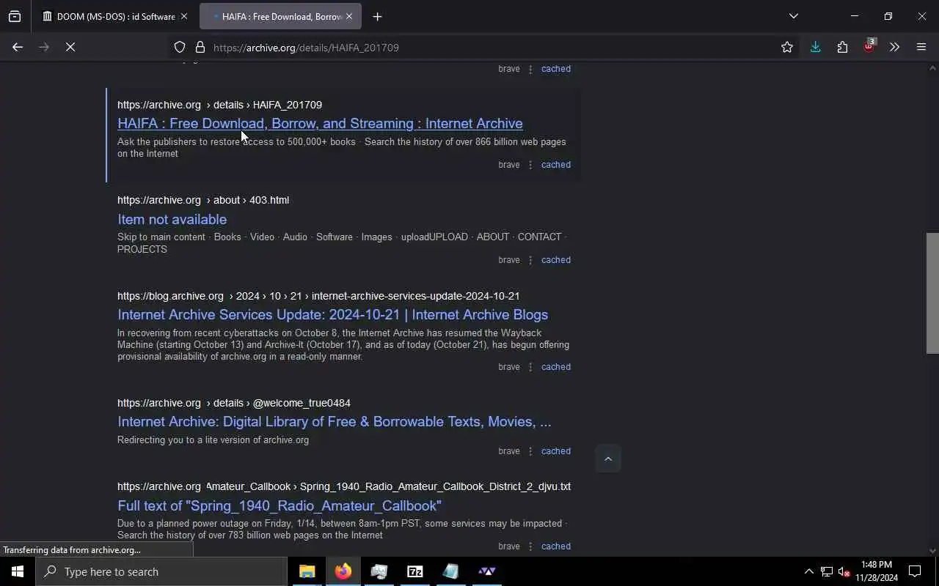Open cached link at top of page

[x=555, y=69]
